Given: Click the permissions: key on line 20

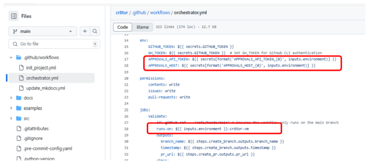Looking at the screenshot, I should pyautogui.click(x=152, y=78).
